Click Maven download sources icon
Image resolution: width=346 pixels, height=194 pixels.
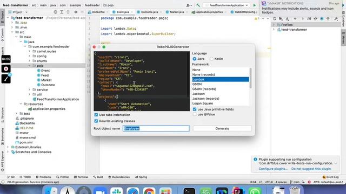click(x=287, y=19)
